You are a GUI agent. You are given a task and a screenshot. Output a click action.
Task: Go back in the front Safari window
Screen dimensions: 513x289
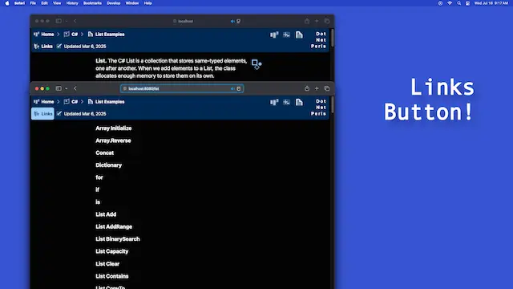coord(75,88)
